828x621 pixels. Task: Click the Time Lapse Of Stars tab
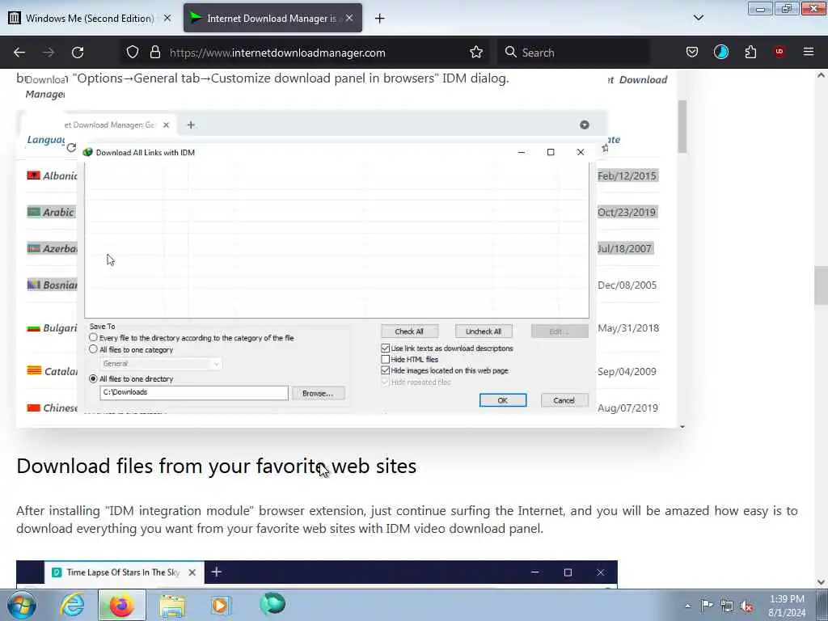click(x=124, y=572)
